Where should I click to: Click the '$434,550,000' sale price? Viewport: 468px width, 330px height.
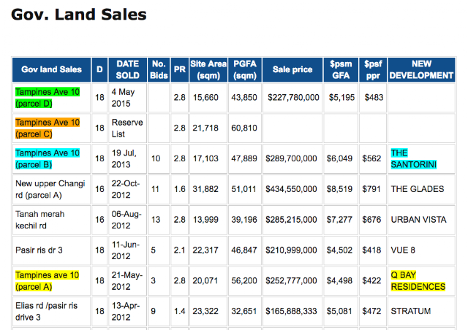pos(291,189)
